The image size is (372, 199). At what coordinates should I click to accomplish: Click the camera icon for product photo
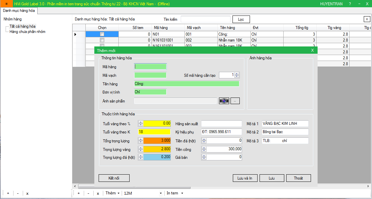point(224,101)
